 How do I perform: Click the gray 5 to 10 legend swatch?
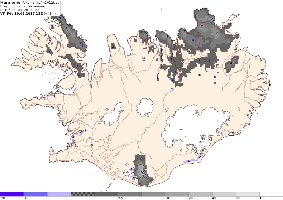click(153, 194)
